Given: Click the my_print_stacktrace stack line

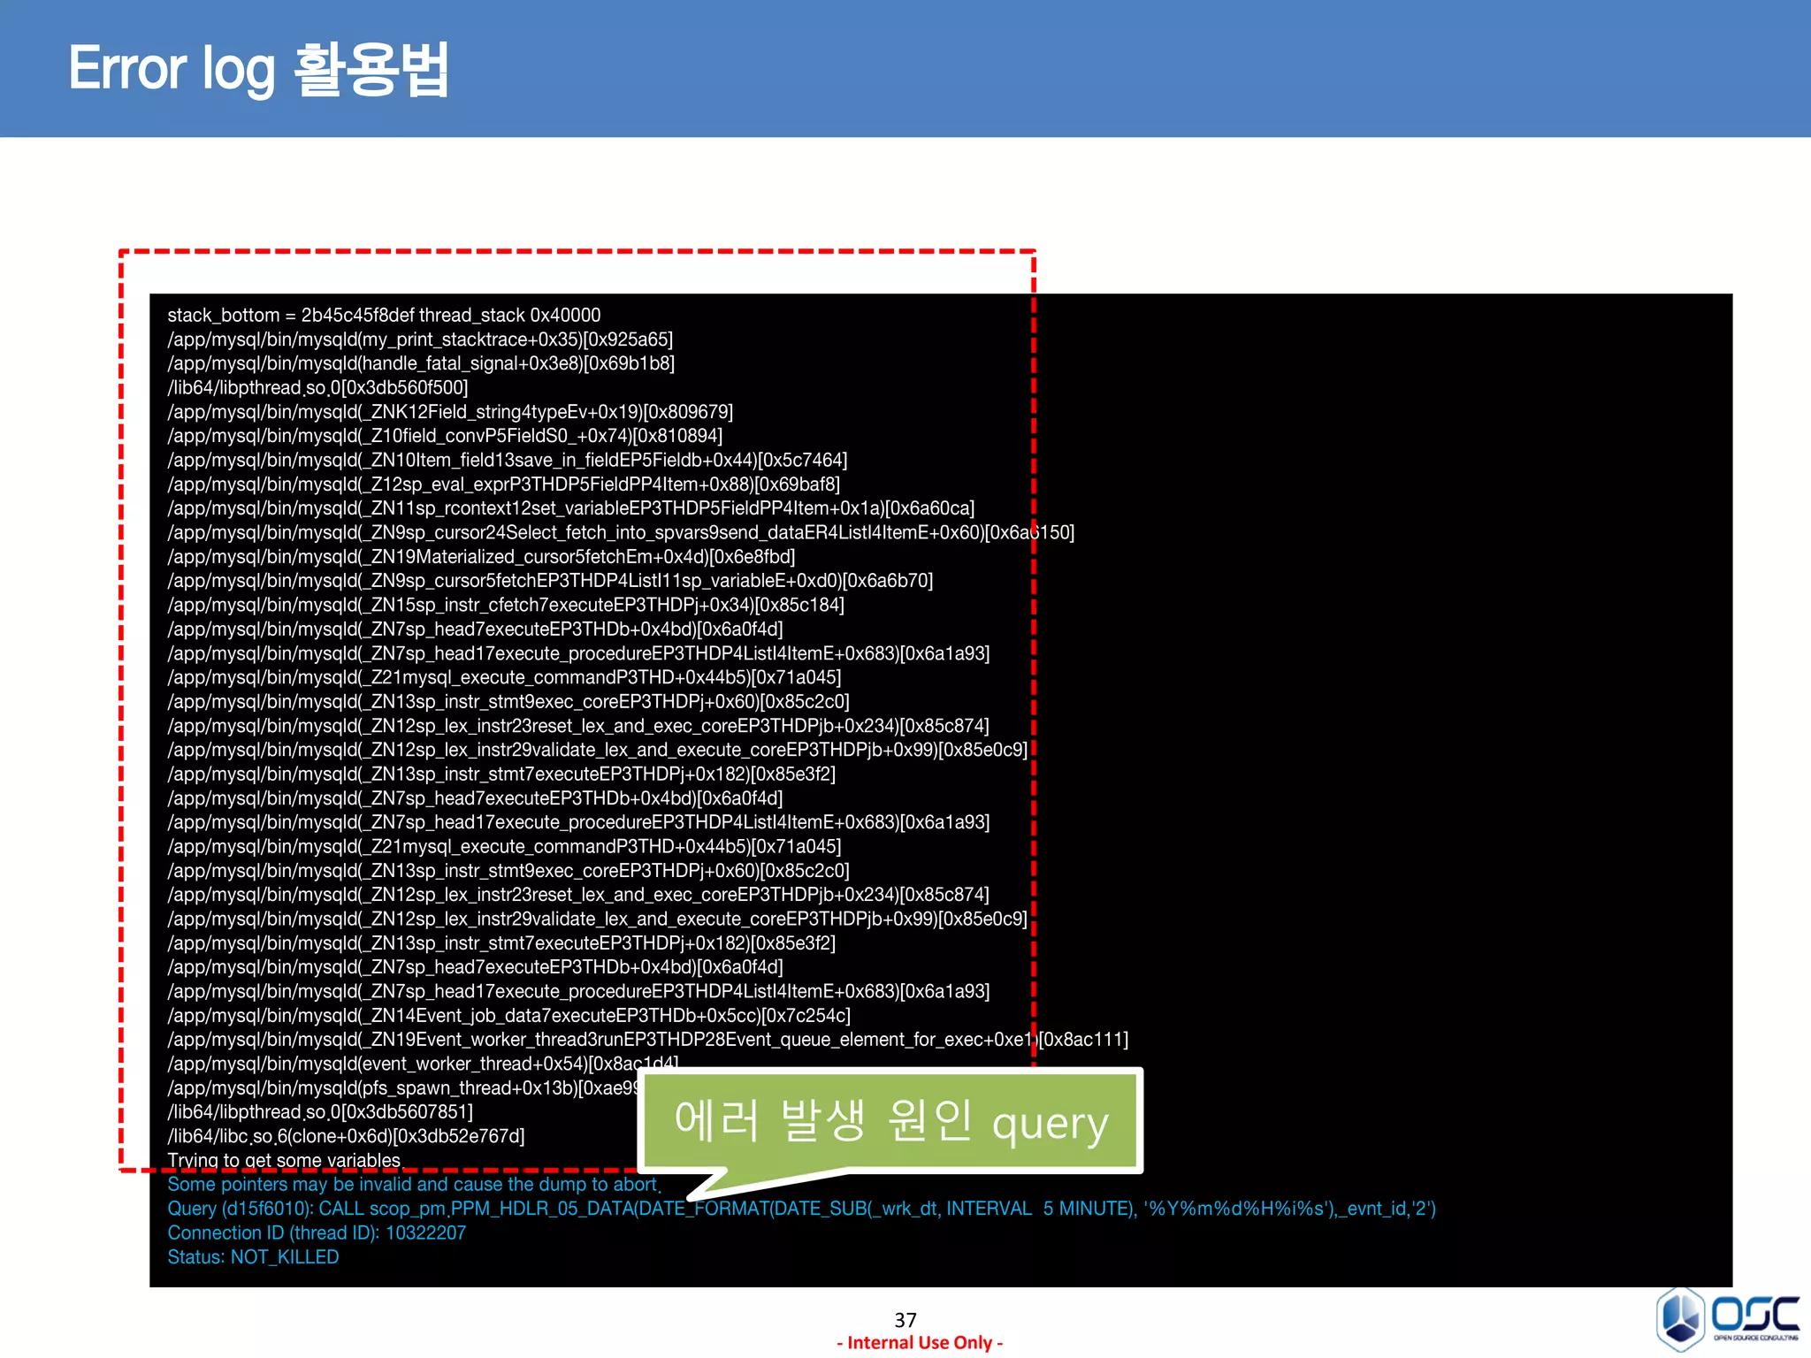Looking at the screenshot, I should [x=420, y=339].
